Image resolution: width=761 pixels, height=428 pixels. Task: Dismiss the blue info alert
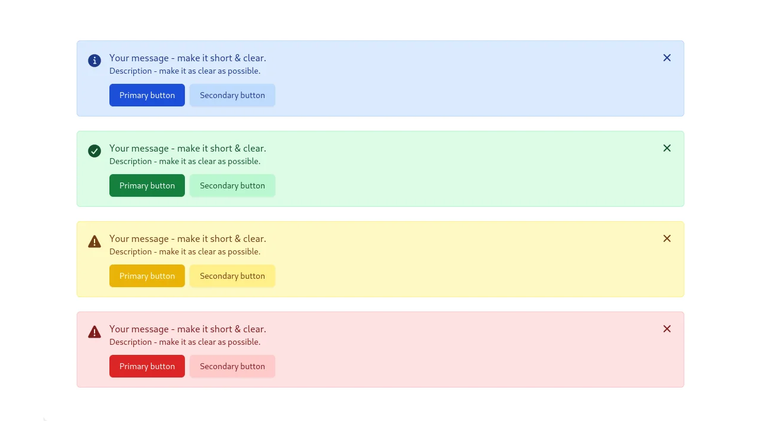coord(666,58)
